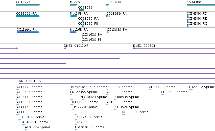Screen dimensions: 215x131
Task: Click EST RH13526.5prime
Action: (x=127, y=107)
